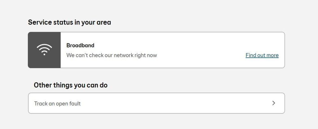Follow the underlined Find out more hyperlink
318x129 pixels.
click(262, 55)
